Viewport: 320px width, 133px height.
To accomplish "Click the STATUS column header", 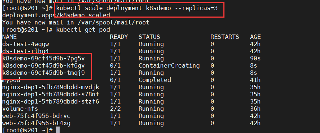I will click(149, 37).
